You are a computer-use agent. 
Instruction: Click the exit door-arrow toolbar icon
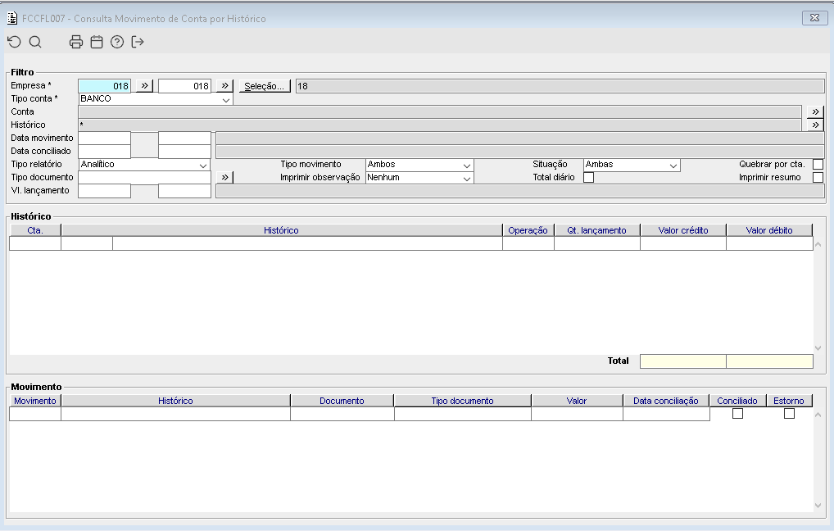coord(138,42)
